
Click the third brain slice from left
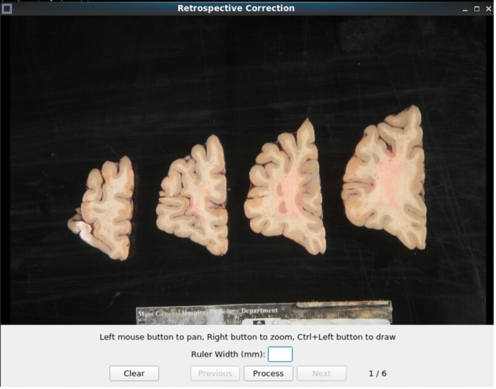pyautogui.click(x=286, y=189)
